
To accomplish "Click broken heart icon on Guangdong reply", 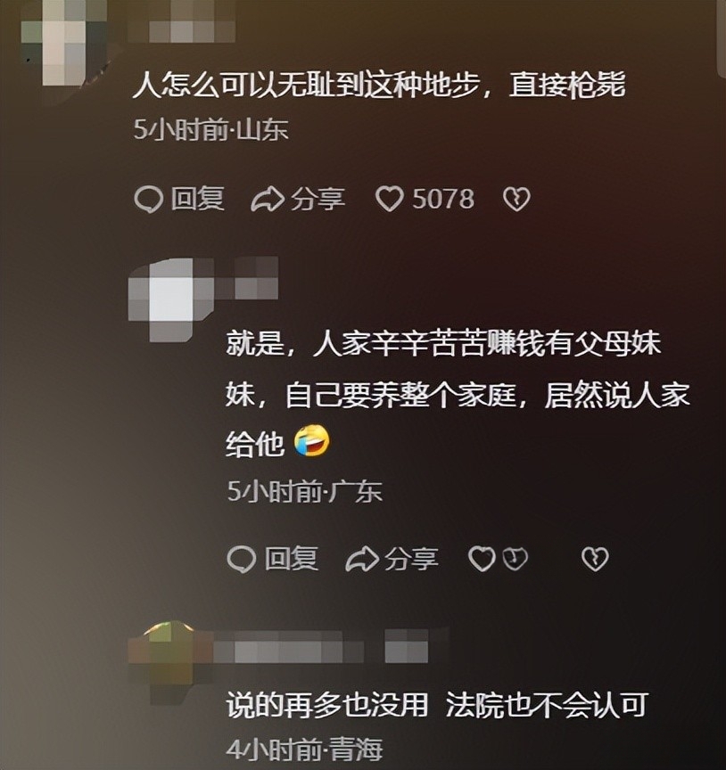I will (x=595, y=560).
